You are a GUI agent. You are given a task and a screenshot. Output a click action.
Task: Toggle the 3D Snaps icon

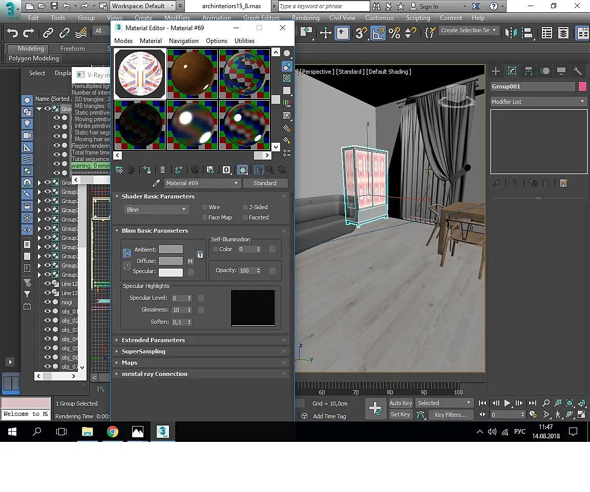pos(361,33)
